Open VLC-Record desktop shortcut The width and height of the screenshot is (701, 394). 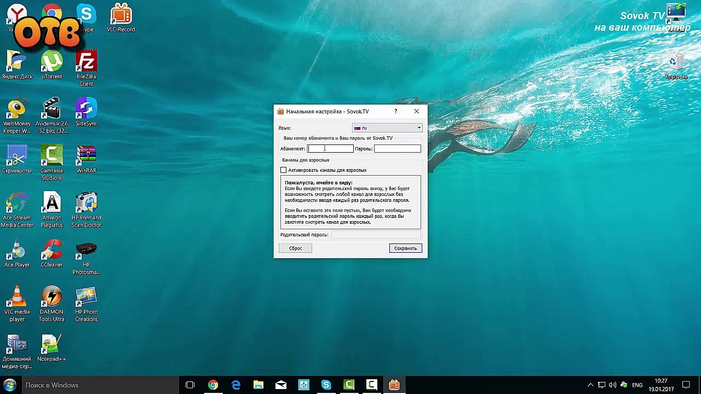click(x=120, y=16)
